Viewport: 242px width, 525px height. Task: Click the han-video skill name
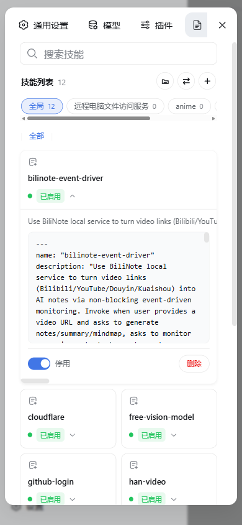(147, 482)
